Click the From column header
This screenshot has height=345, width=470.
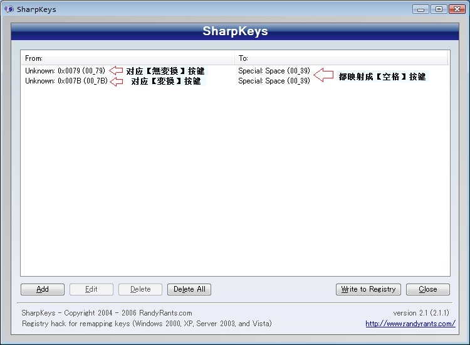pos(128,58)
